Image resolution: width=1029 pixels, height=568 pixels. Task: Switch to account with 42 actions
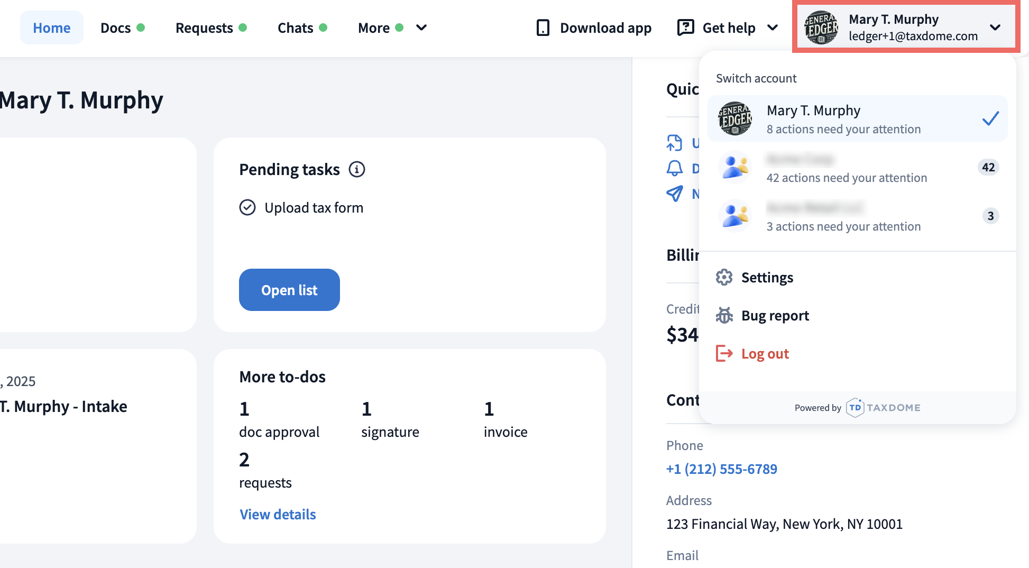point(857,168)
